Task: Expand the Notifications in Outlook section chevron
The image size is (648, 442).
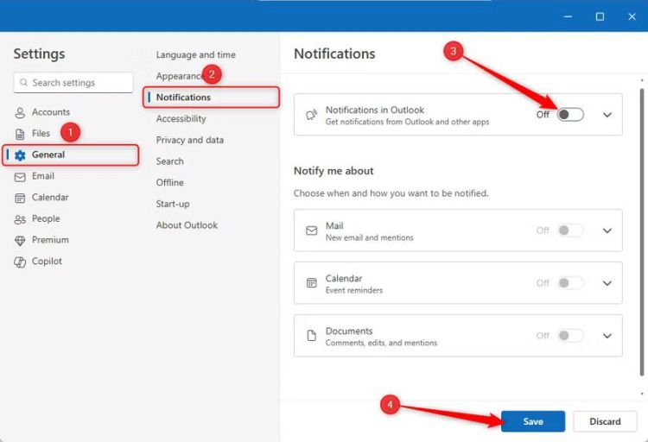Action: [607, 115]
